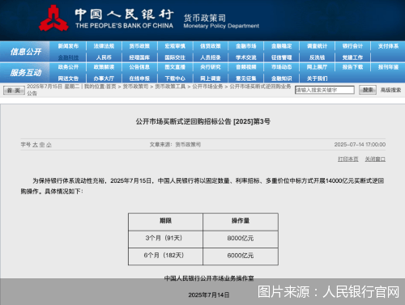Focus the search keyword input field
Viewport: 405px width, 305px height.
[x=325, y=90]
